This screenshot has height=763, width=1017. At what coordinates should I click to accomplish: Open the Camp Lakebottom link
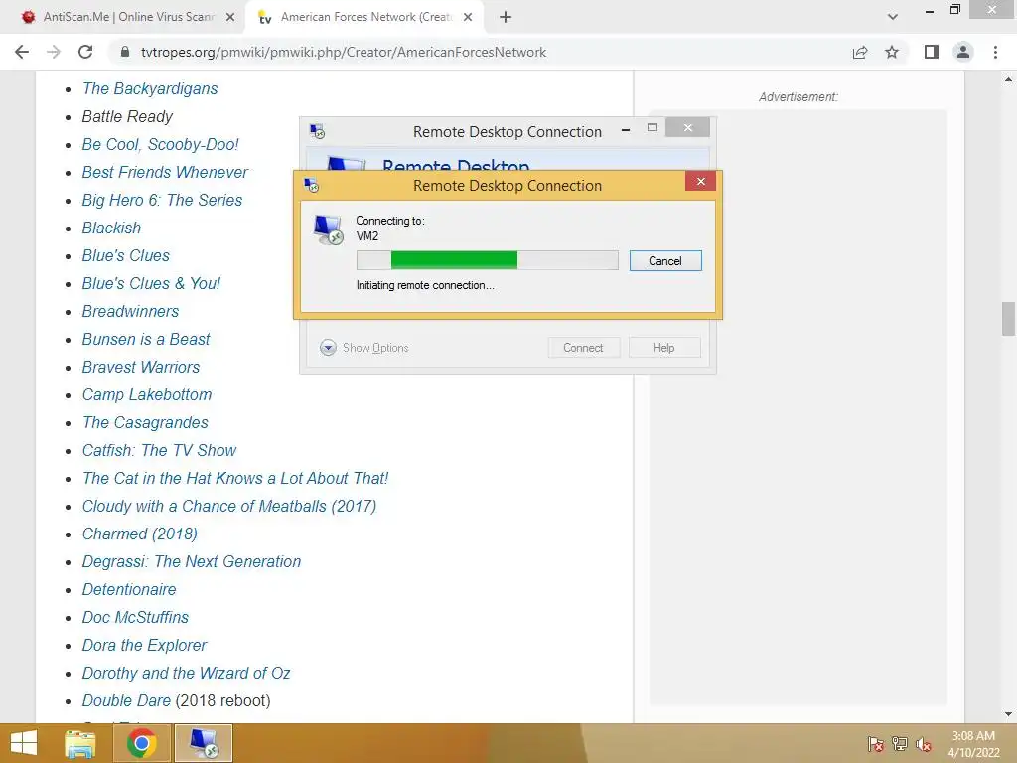pyautogui.click(x=147, y=395)
